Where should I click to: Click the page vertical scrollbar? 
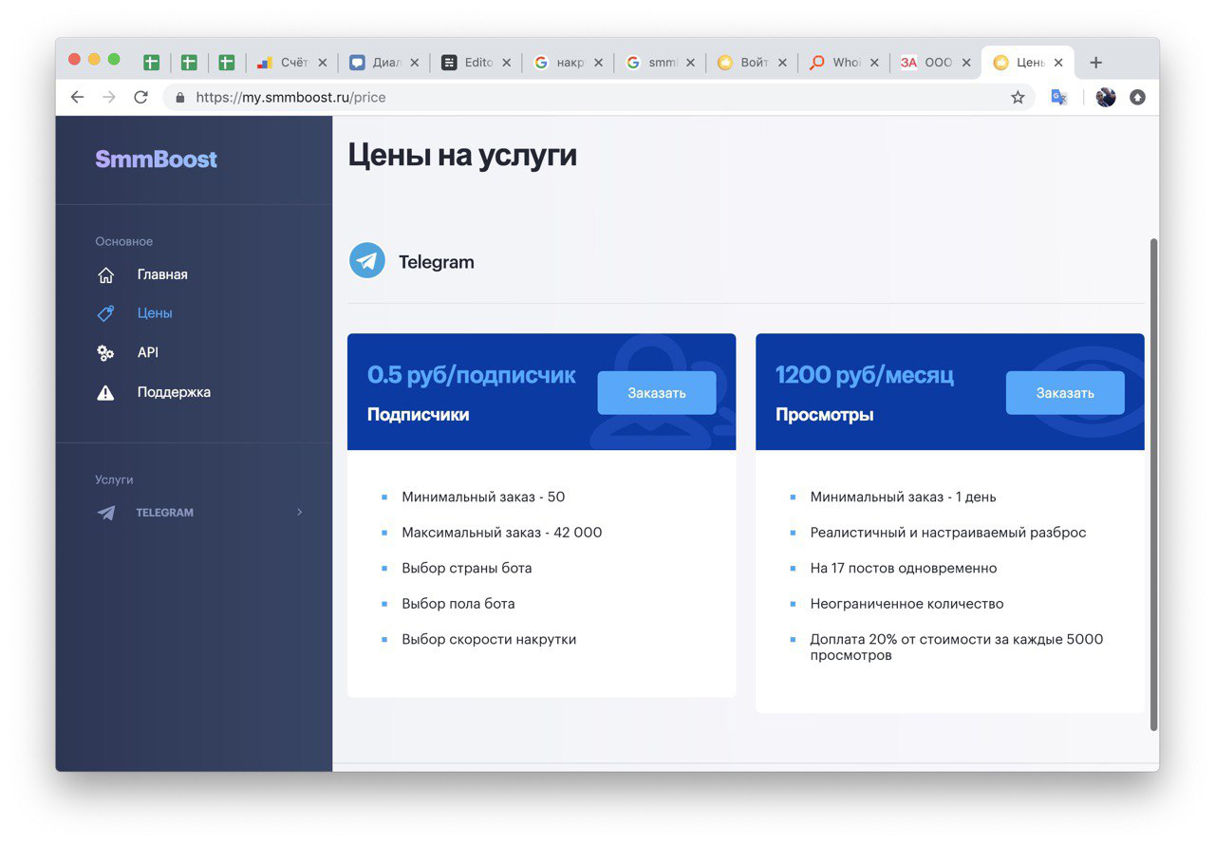click(1154, 484)
